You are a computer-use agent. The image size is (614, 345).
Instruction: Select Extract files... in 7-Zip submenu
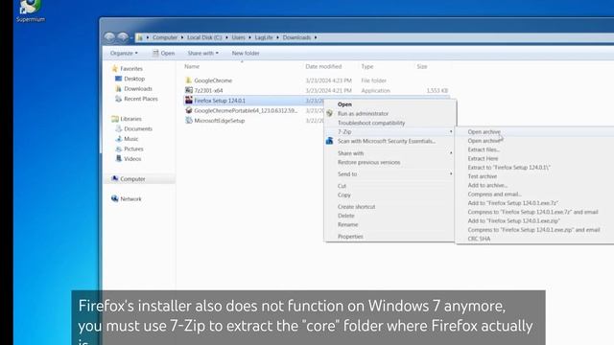point(484,149)
